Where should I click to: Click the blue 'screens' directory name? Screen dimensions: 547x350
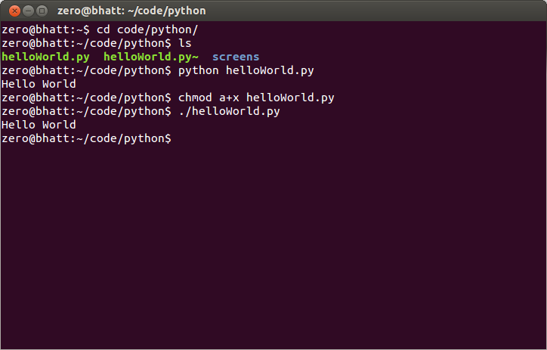236,57
